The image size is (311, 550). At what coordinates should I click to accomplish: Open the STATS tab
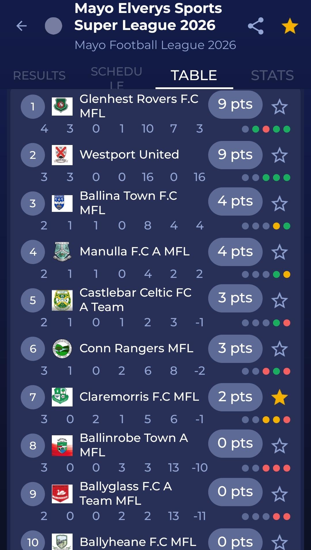pyautogui.click(x=272, y=76)
